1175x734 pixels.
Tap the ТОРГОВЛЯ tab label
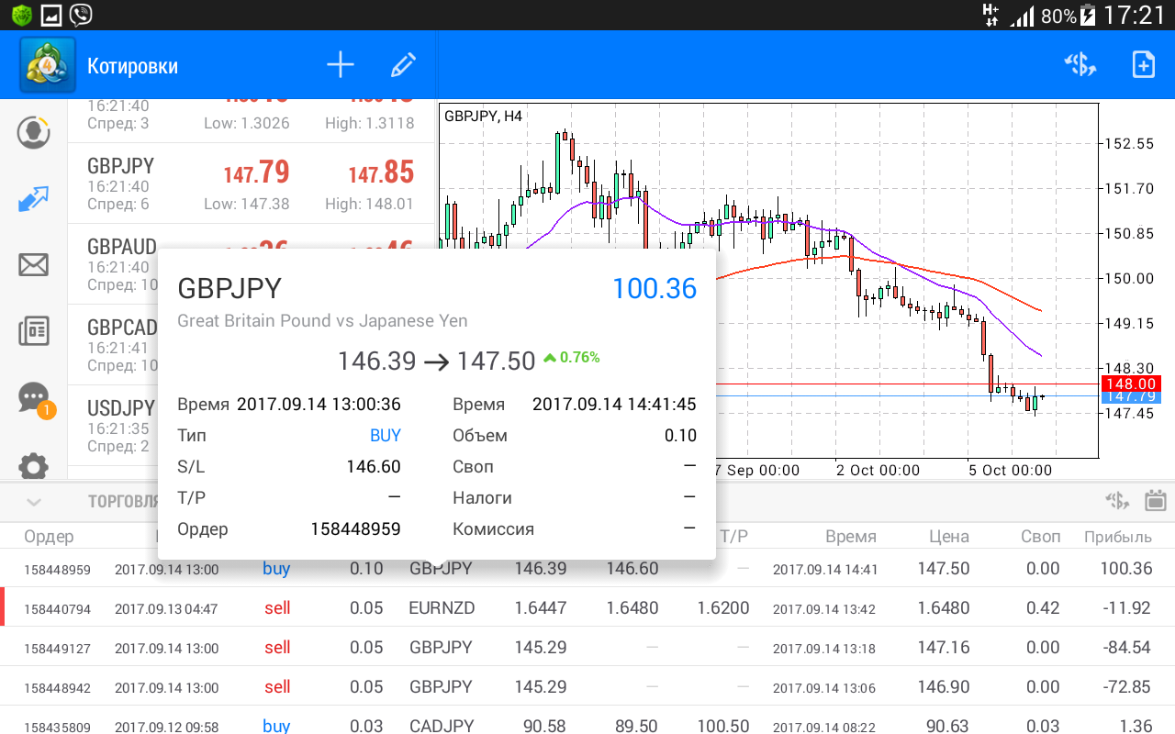point(123,502)
